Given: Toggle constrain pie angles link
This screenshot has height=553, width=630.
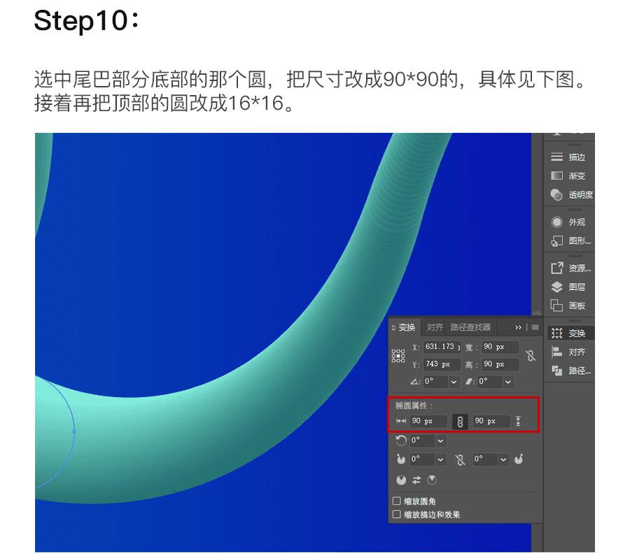Looking at the screenshot, I should coord(460,459).
